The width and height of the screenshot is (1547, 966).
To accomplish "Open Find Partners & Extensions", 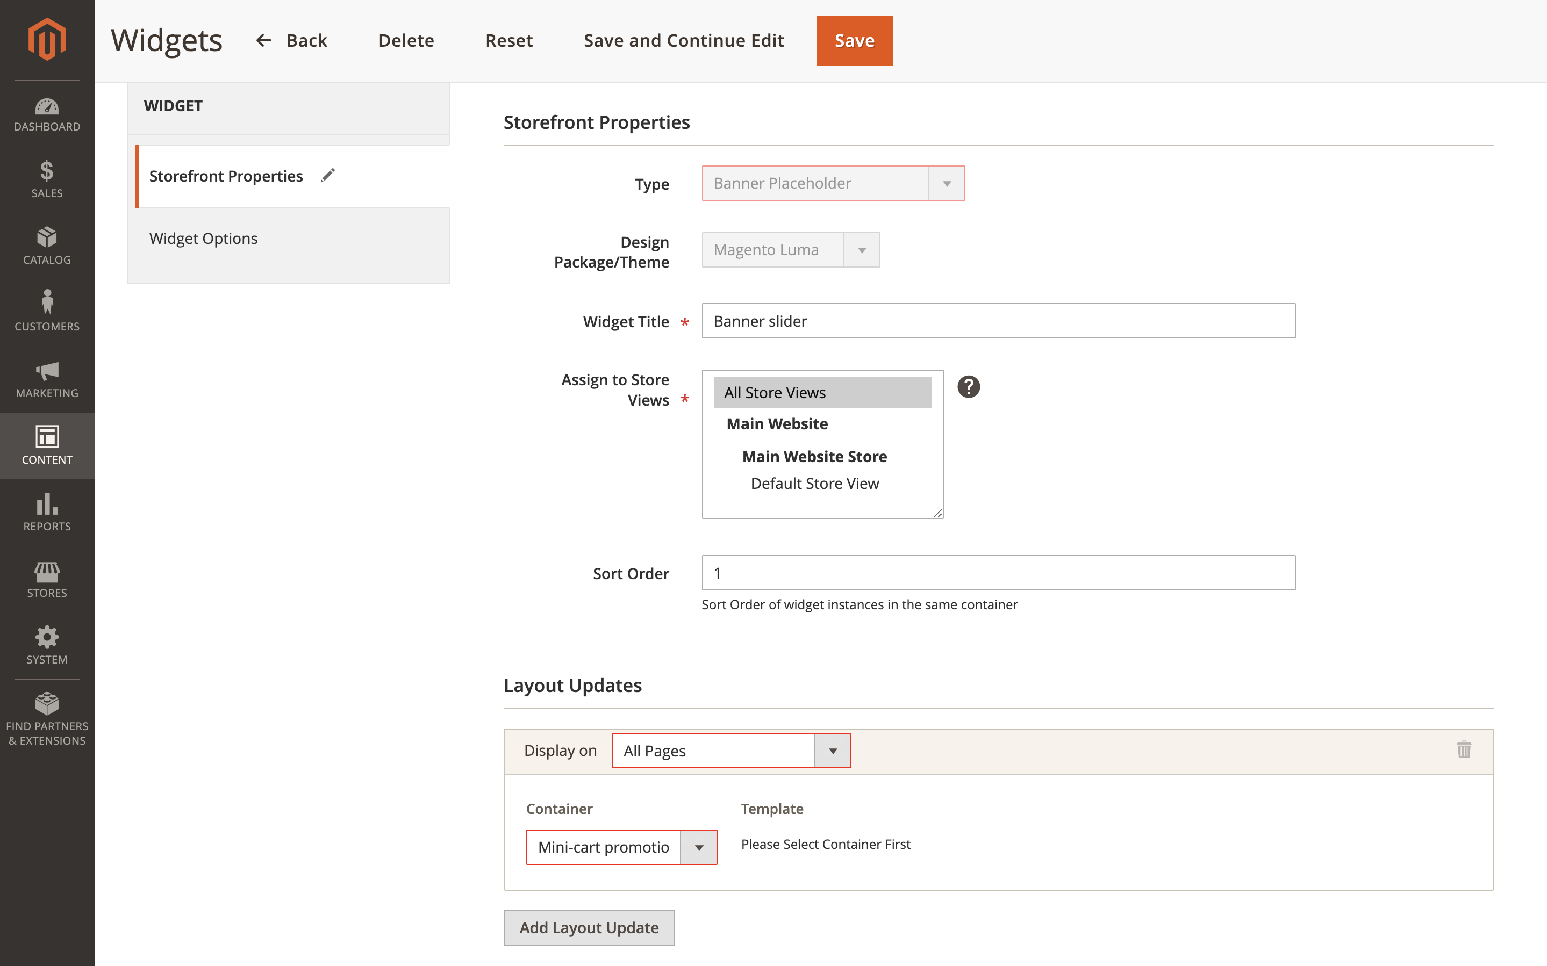I will (x=47, y=717).
